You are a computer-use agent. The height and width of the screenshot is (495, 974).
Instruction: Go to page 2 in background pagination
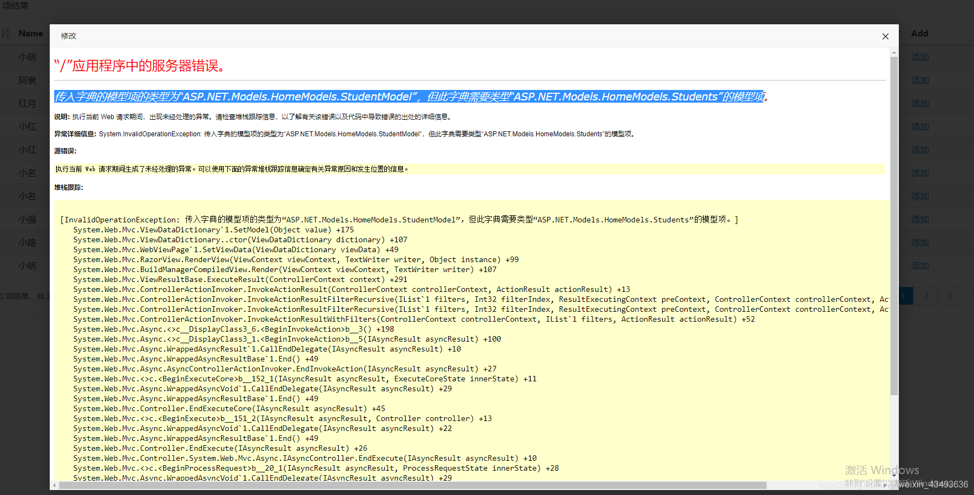pyautogui.click(x=926, y=296)
